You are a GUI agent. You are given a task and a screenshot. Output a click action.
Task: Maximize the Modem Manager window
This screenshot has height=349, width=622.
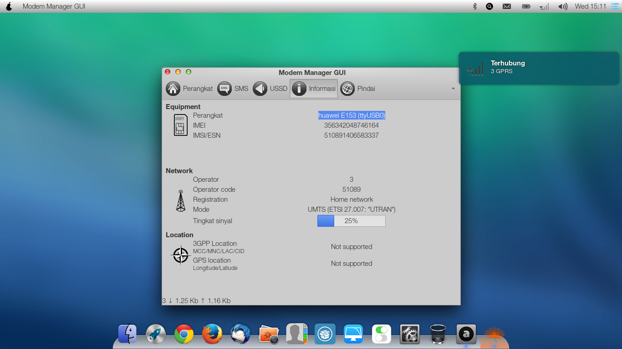click(189, 72)
